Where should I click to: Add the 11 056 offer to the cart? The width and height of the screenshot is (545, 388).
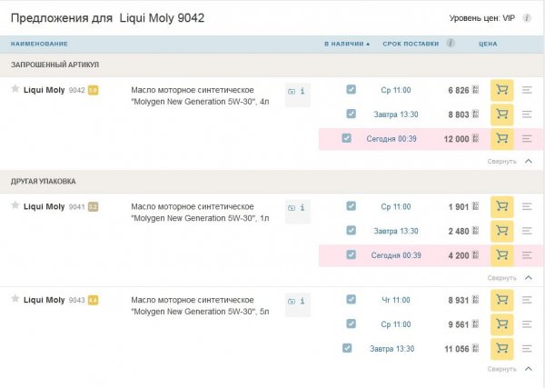click(x=500, y=348)
